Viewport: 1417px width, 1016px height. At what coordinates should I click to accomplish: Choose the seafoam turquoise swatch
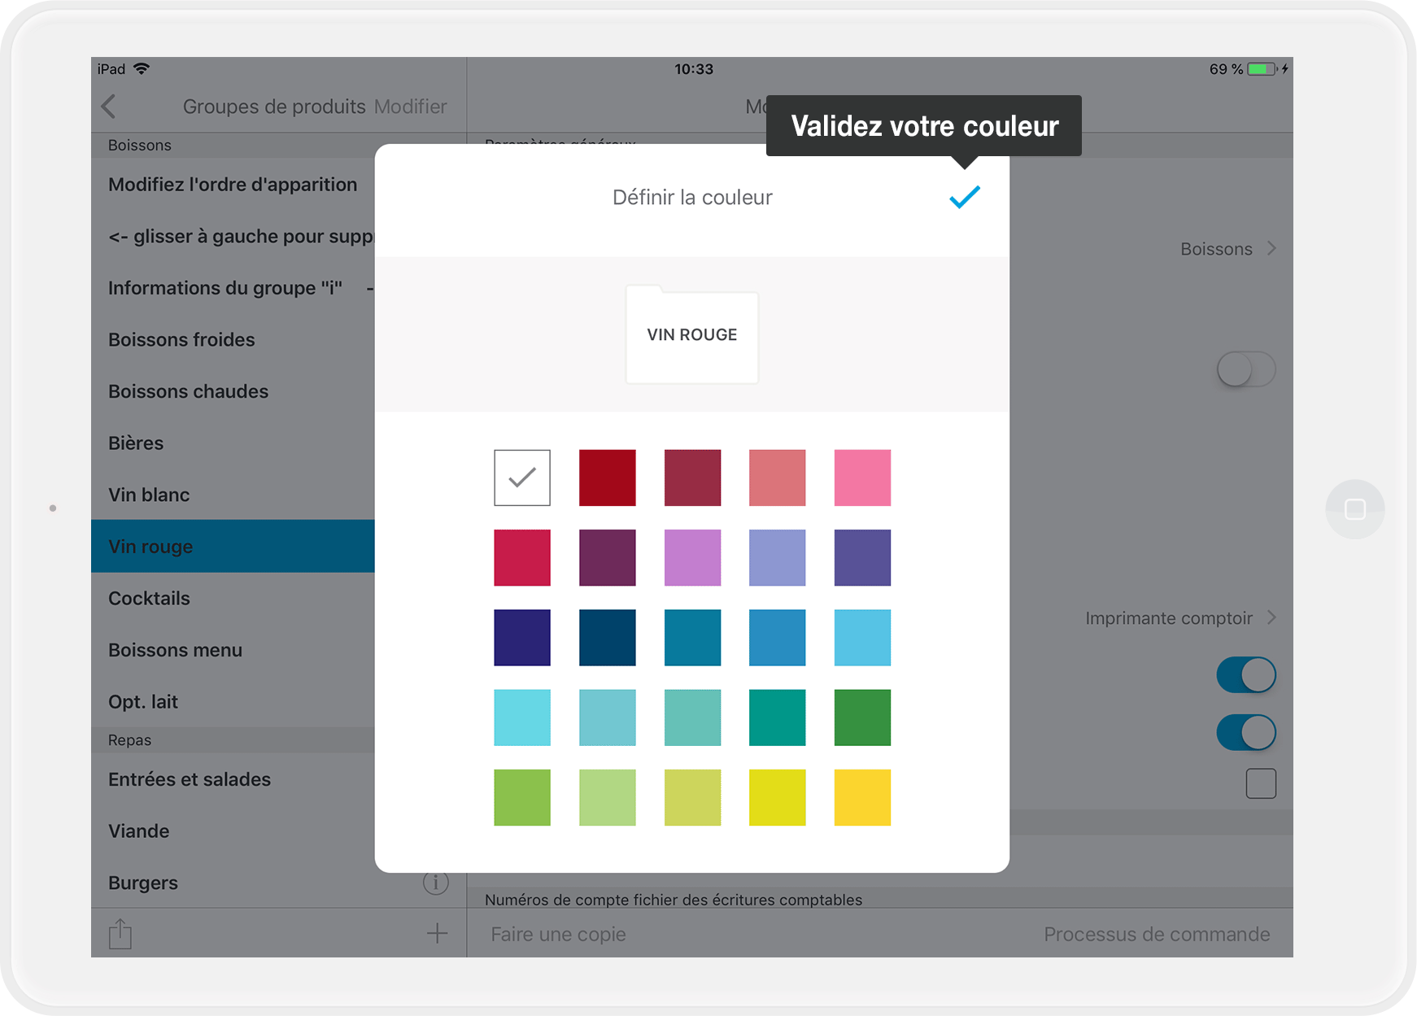tap(692, 717)
